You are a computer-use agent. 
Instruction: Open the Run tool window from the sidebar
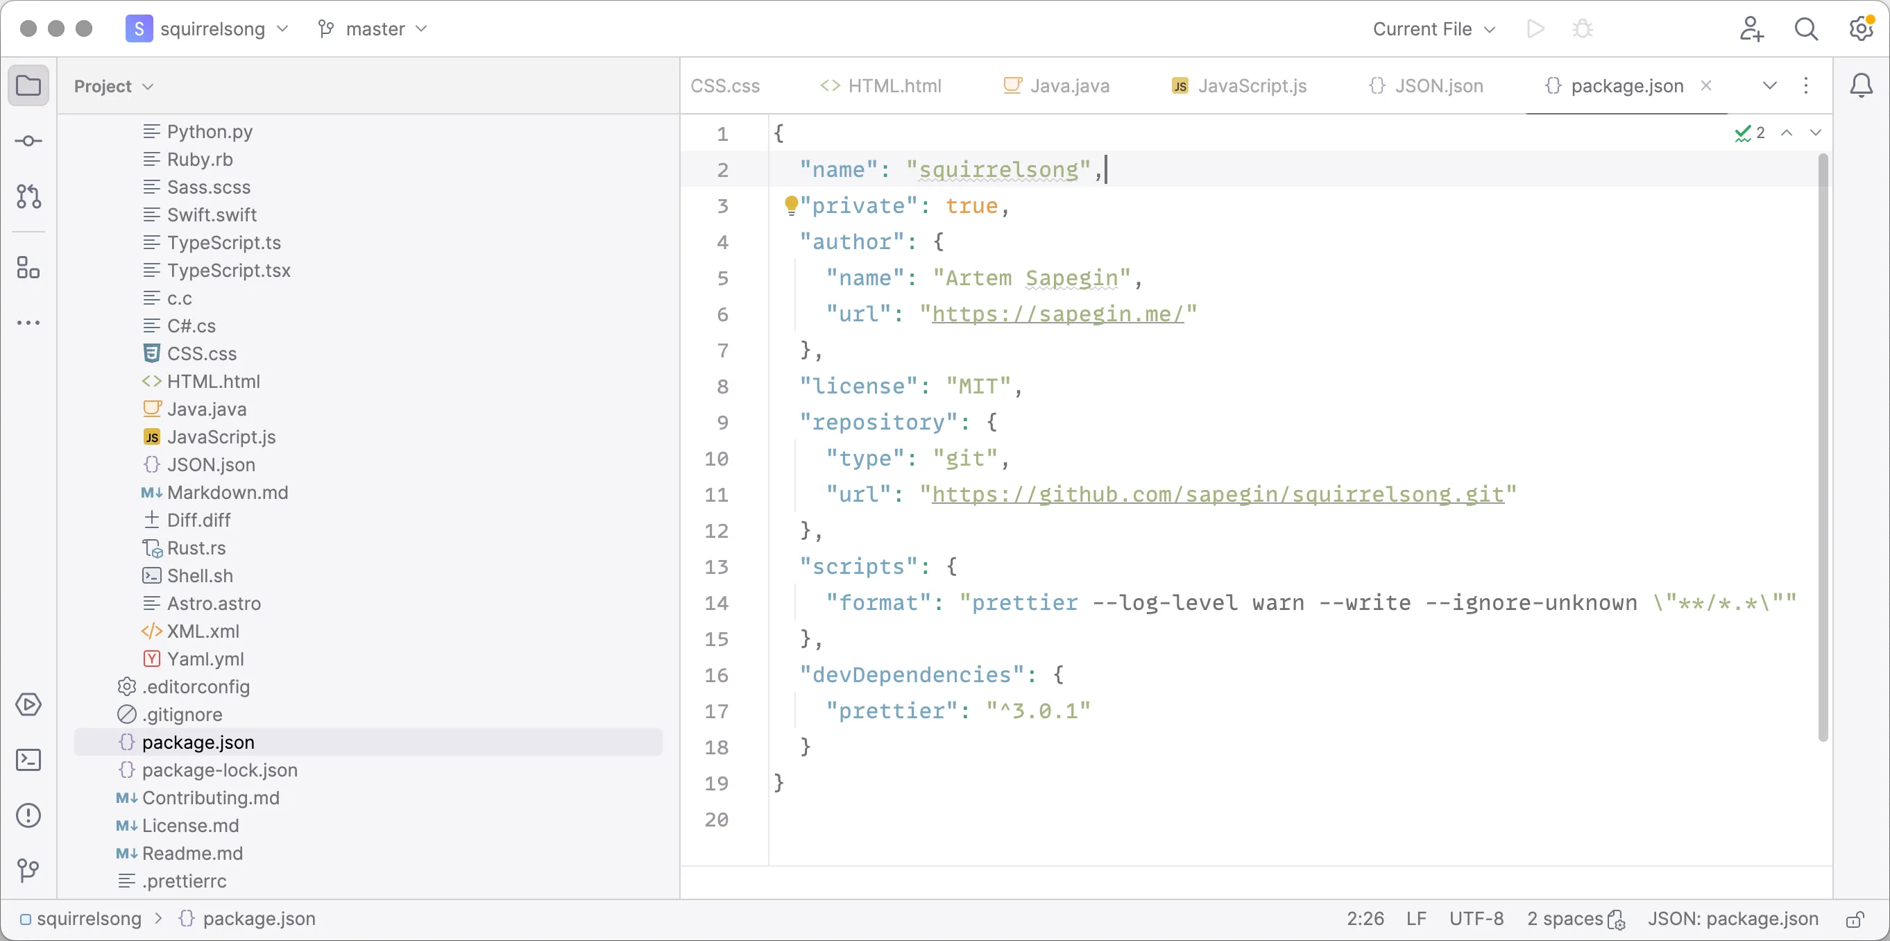click(28, 704)
